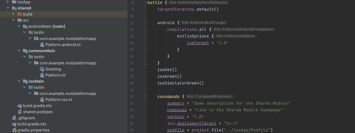Open the shared.podspec file
The width and height of the screenshot is (355, 133).
[38, 111]
